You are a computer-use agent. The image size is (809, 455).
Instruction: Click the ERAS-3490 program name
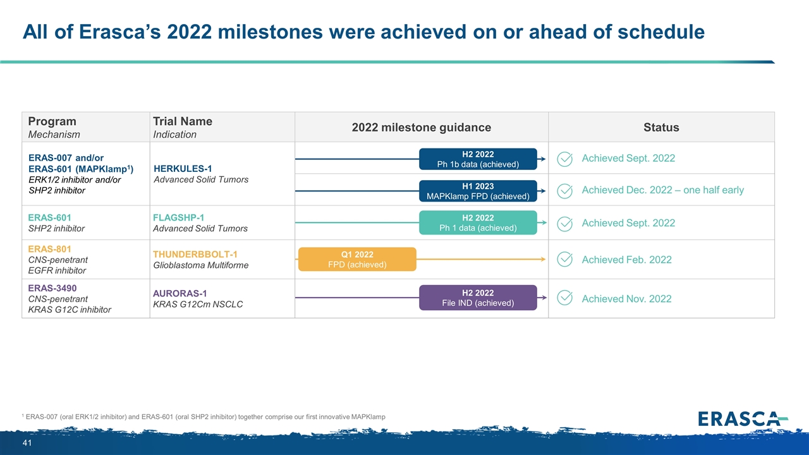point(54,288)
